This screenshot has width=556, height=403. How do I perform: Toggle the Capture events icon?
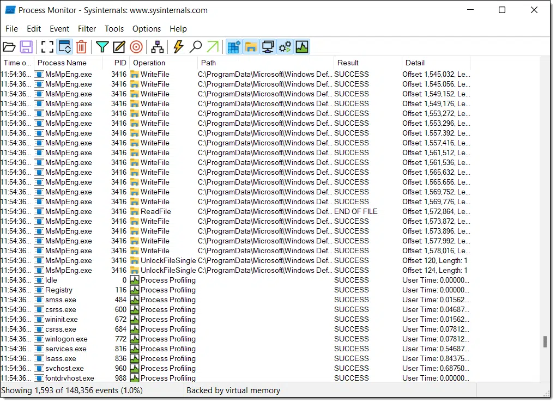pyautogui.click(x=47, y=47)
